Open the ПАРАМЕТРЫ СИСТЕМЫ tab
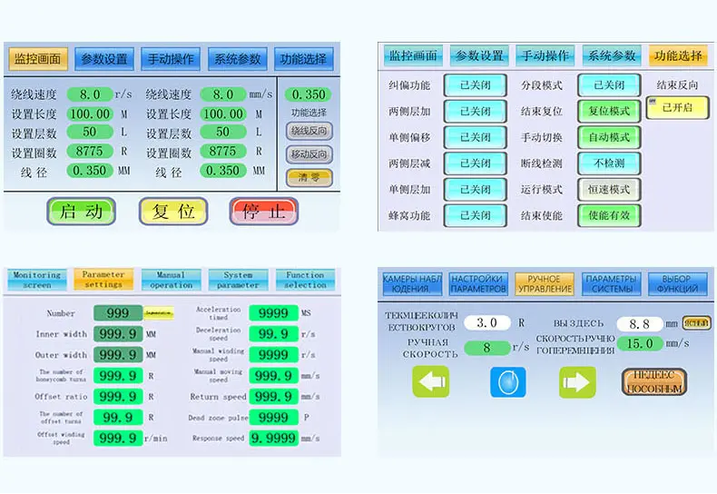Image resolution: width=717 pixels, height=494 pixels. coord(612,284)
